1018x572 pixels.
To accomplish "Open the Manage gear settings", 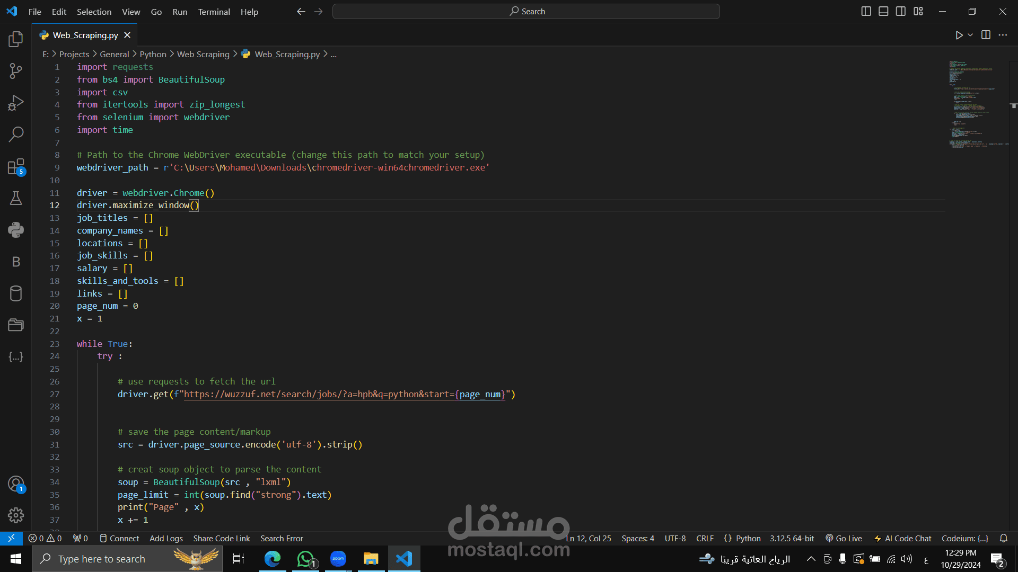I will tap(16, 515).
